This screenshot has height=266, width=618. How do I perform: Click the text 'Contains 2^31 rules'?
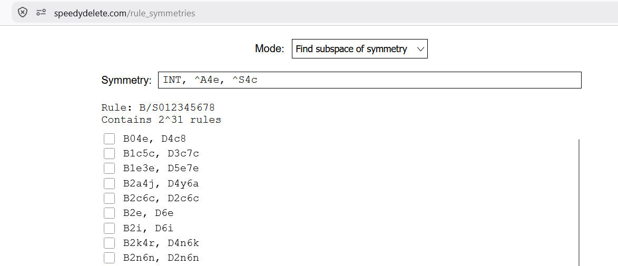(x=161, y=120)
